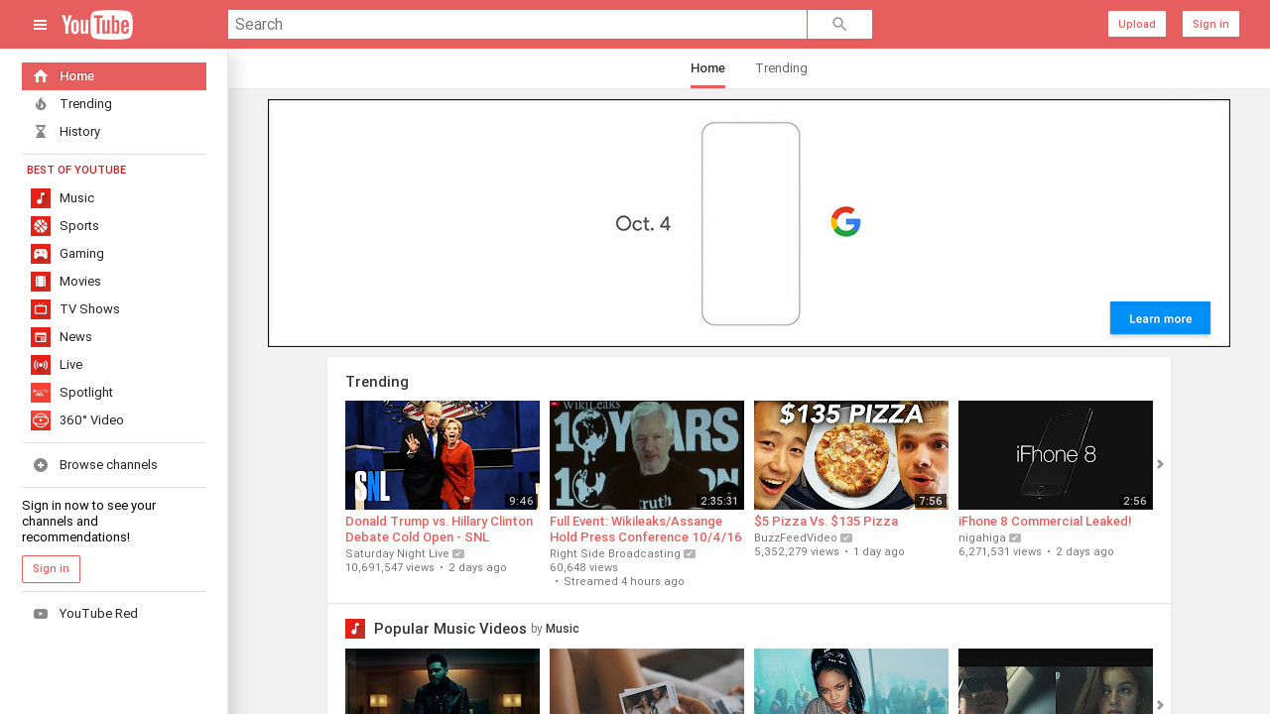Screen dimensions: 1270x714
Task: Open BuzzFeedVideo channel link
Action: click(796, 537)
